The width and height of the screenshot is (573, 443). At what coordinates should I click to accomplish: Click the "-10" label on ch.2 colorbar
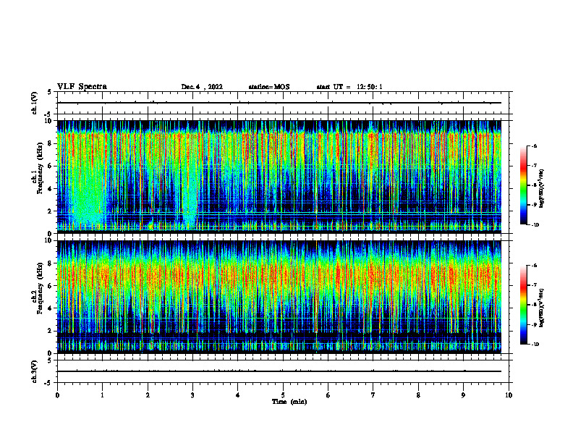point(535,345)
